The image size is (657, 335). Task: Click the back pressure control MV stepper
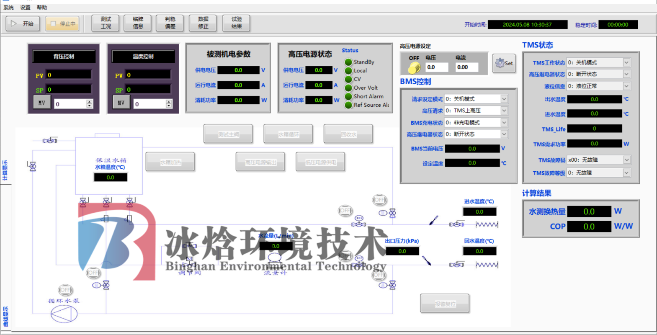(89, 104)
